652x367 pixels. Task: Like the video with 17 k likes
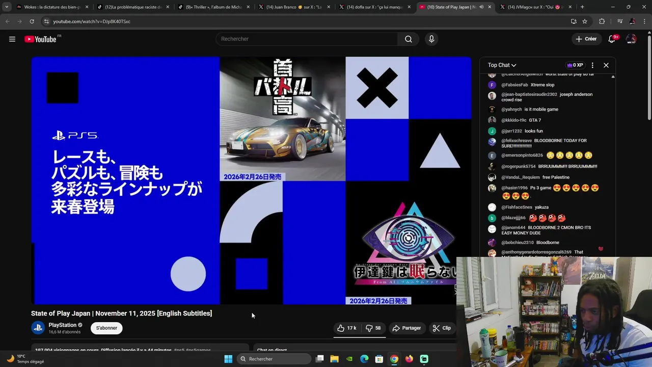pos(347,328)
